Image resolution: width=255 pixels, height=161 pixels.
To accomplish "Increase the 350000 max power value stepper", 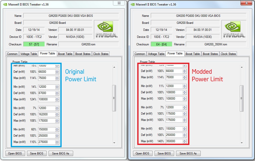I will 185,140.
